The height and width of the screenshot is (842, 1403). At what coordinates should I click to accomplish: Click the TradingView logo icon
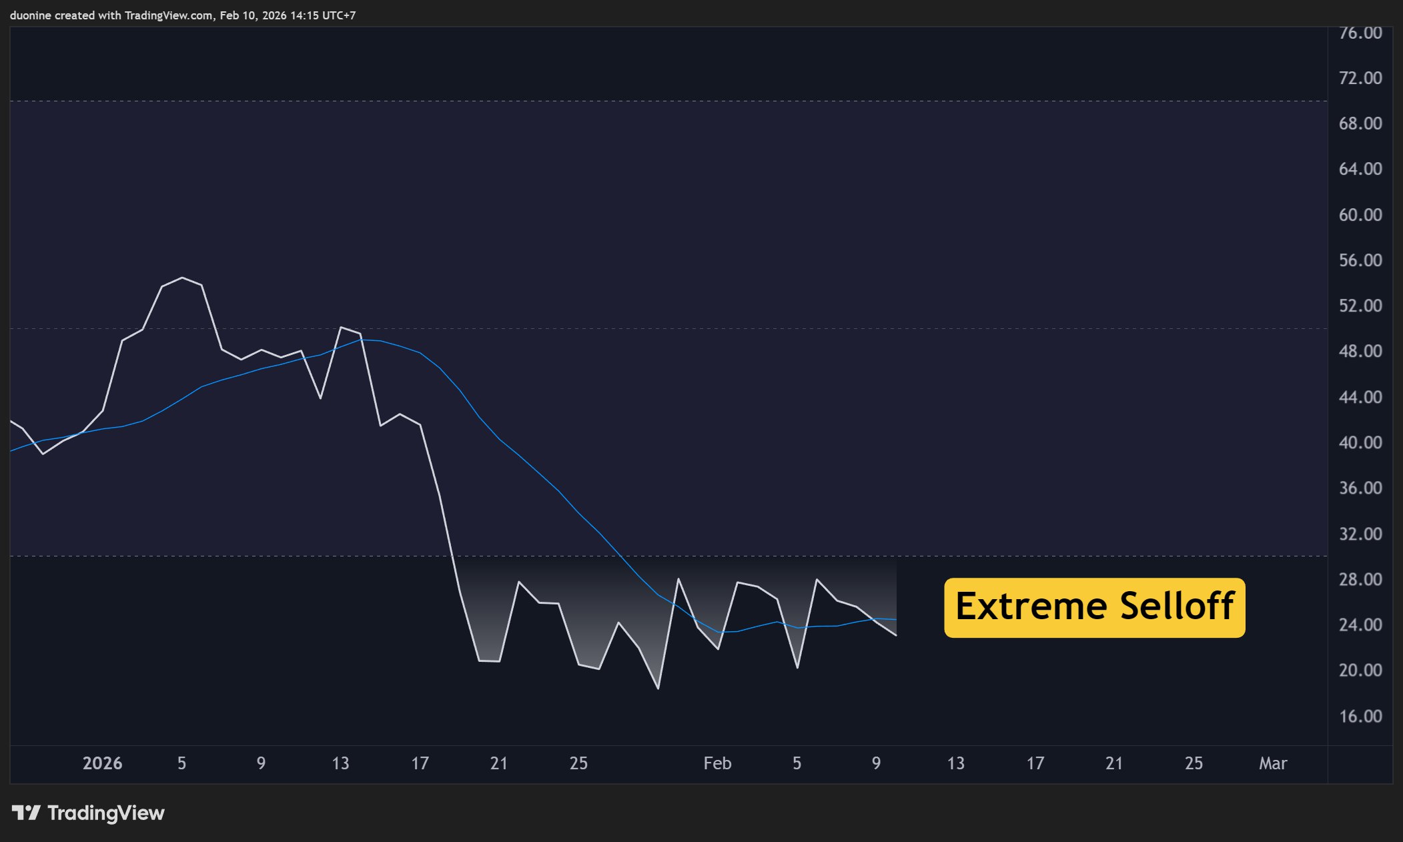point(26,813)
